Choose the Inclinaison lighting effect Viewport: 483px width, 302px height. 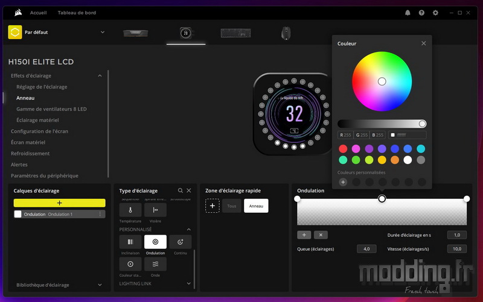[x=130, y=242]
